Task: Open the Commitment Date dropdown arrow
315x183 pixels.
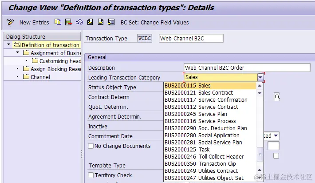Action: [276, 135]
